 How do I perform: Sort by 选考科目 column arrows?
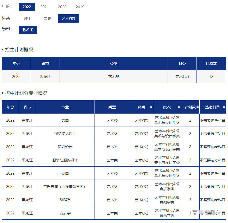224,107
